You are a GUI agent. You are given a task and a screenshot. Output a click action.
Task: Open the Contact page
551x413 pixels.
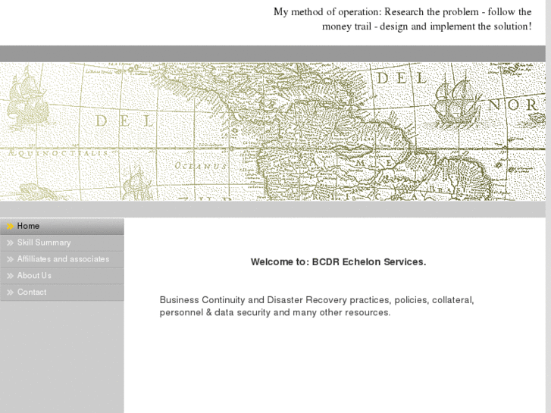click(x=62, y=293)
